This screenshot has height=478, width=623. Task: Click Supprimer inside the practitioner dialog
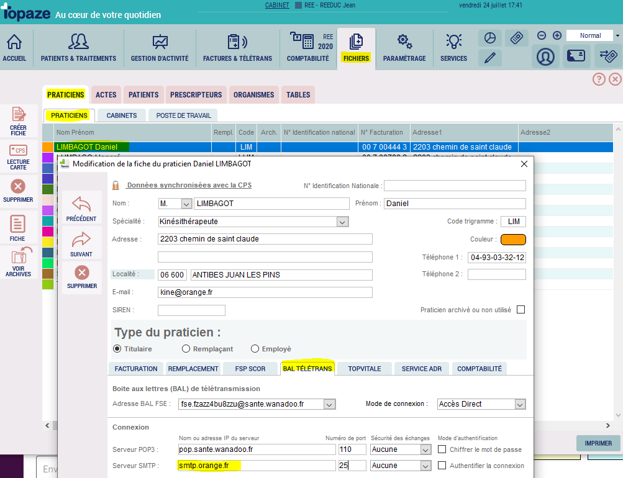coord(82,277)
